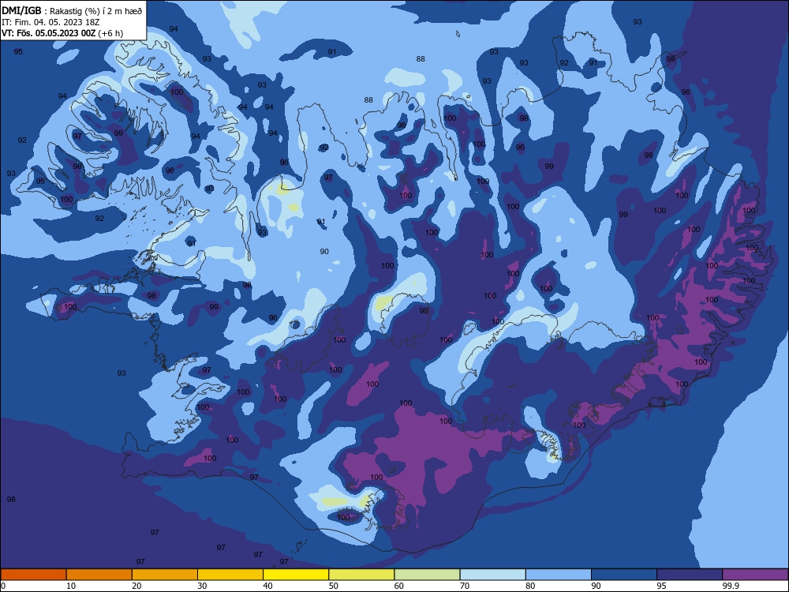789x592 pixels.
Task: Click the 'IT: Fim. 04. 05. 2023 18Z' line
Action: [50, 22]
